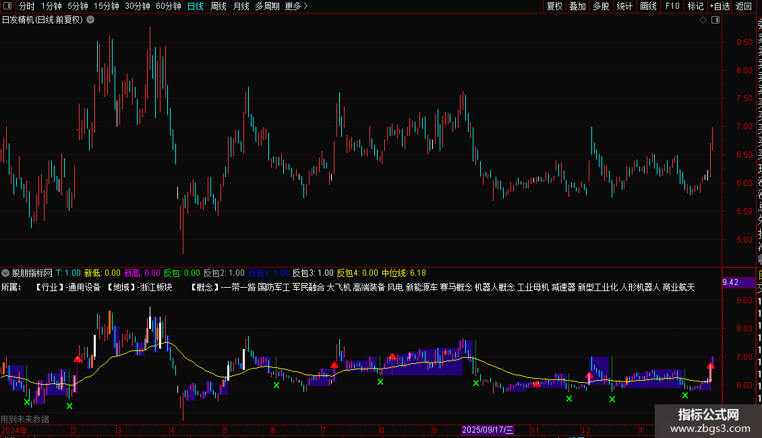Click the diamond icon at chart top-right
Image resolution: width=762 pixels, height=438 pixels.
(x=703, y=20)
